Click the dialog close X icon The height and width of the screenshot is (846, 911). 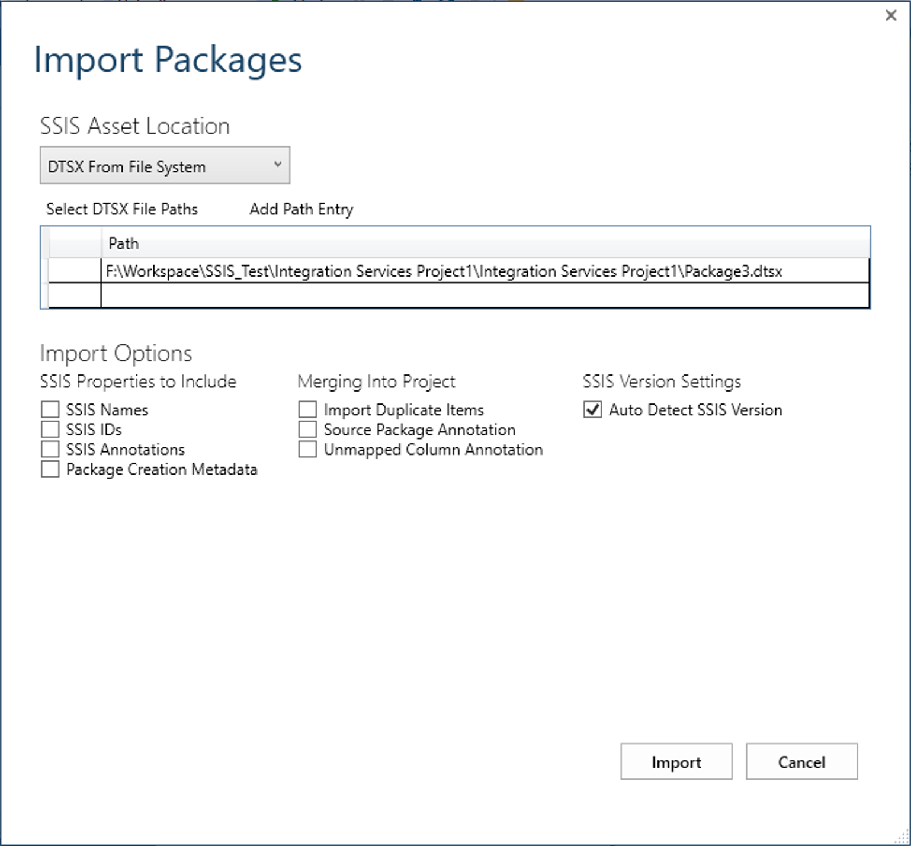[x=890, y=15]
